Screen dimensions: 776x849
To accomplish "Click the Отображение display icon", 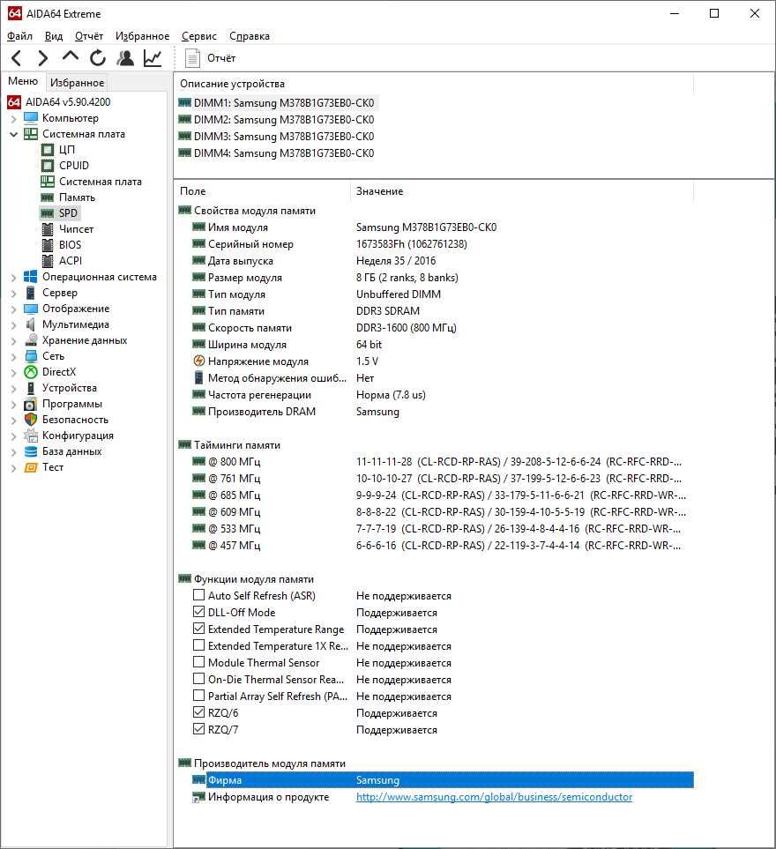I will 31,309.
